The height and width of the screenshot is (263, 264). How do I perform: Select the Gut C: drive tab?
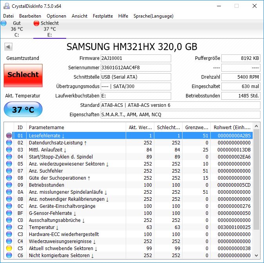click(16, 29)
